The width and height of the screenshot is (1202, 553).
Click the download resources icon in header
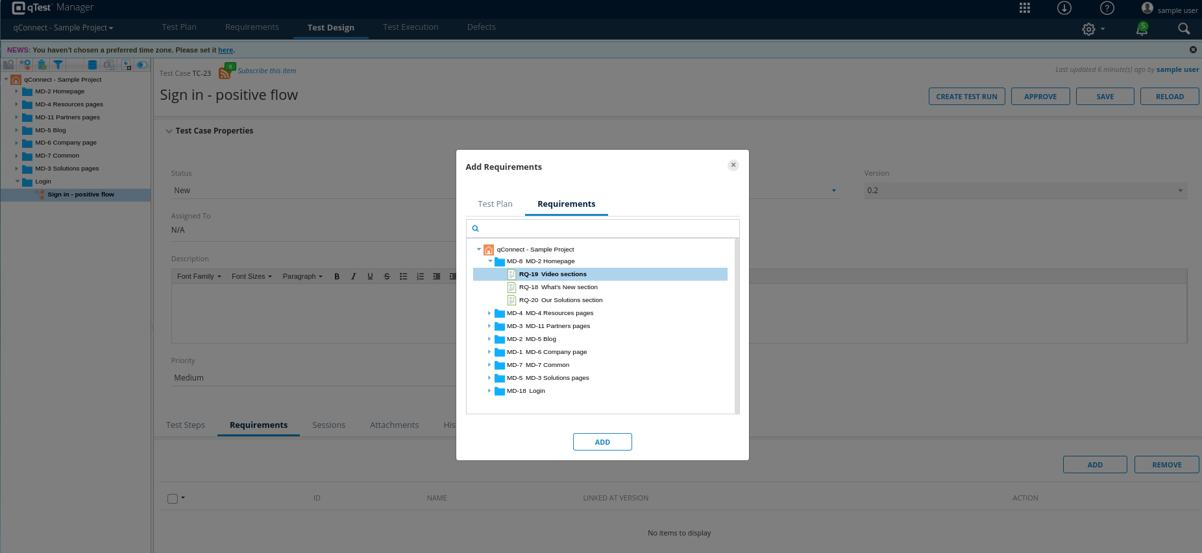pyautogui.click(x=1064, y=8)
